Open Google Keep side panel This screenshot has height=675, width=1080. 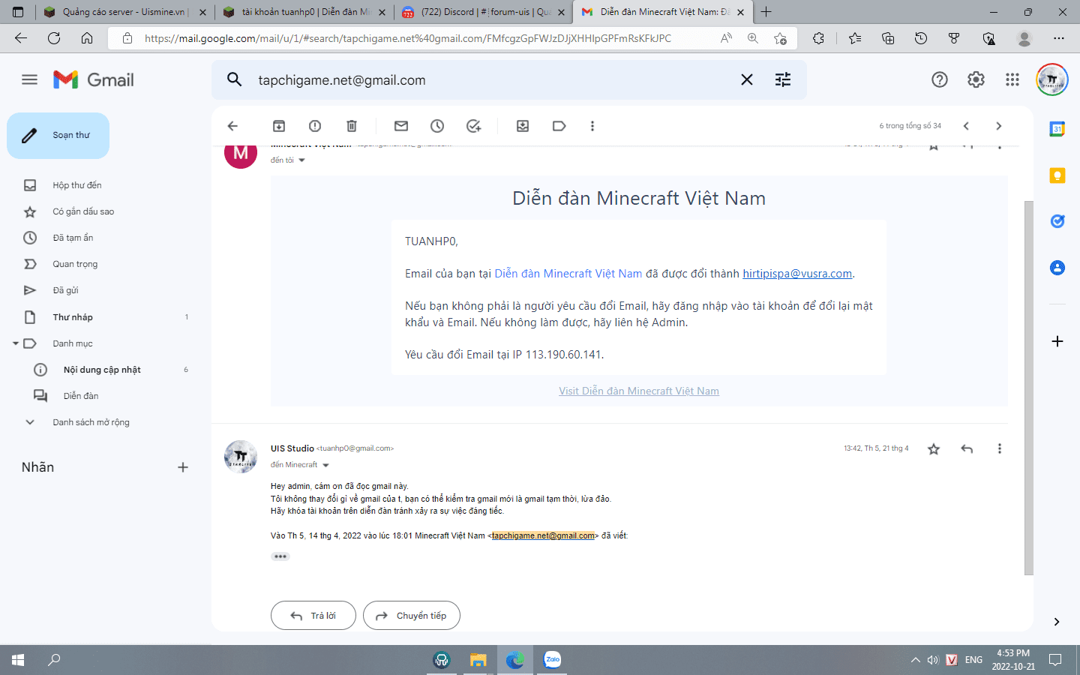[1057, 175]
